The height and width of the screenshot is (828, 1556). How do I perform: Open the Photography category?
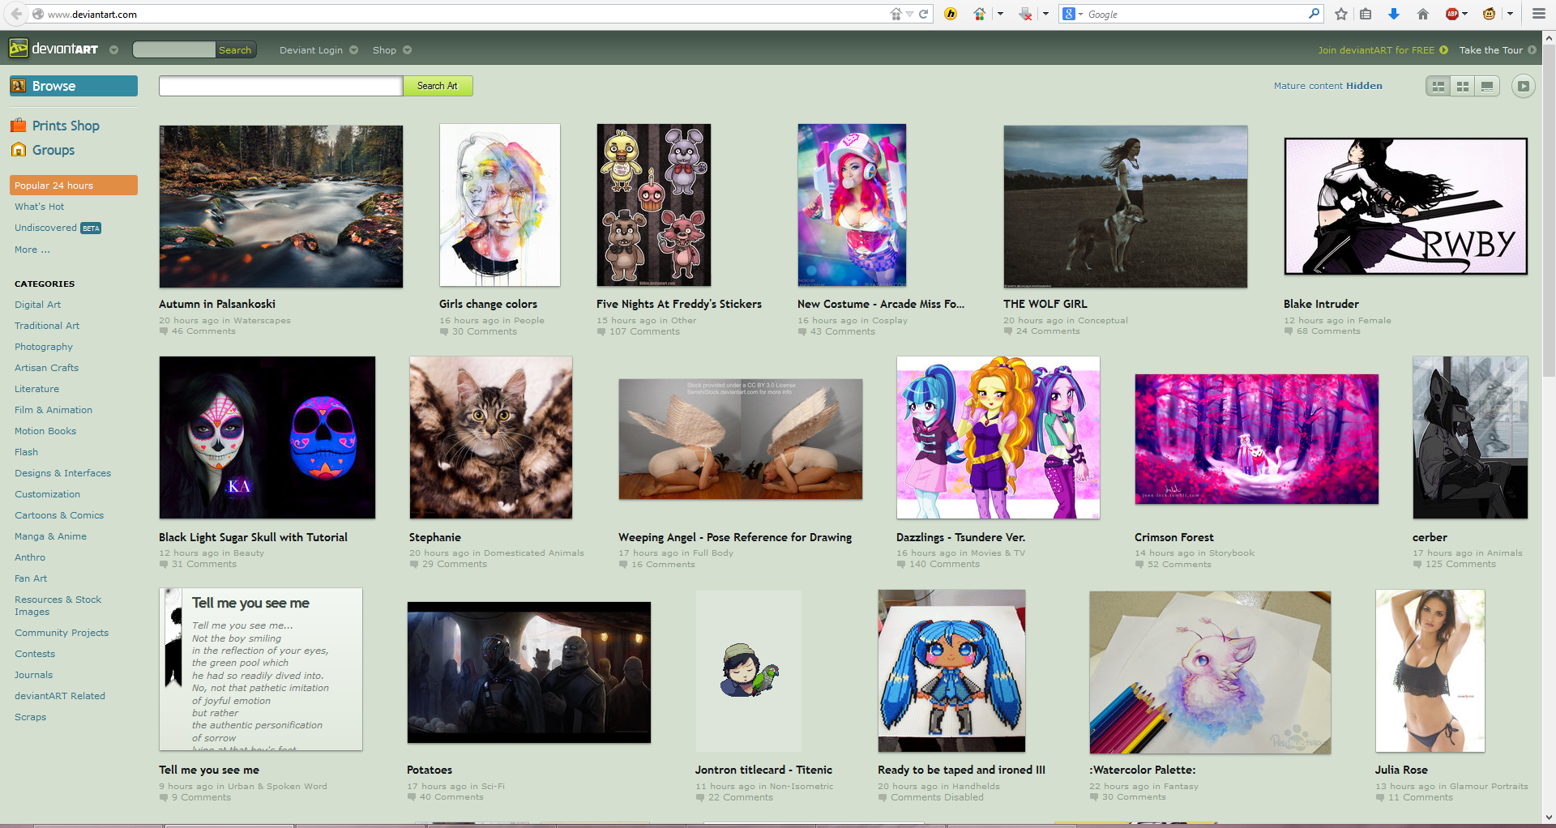[x=44, y=347]
